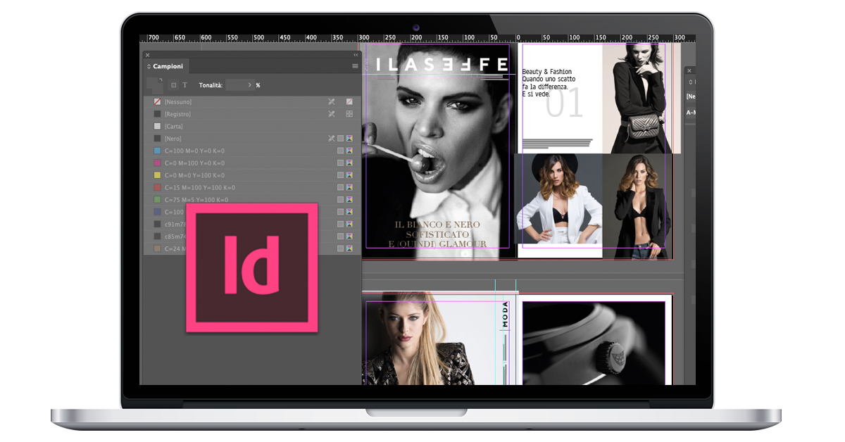
Task: Select swatch name "C=15 M=100 Y=100 K=0"
Action: 200,188
